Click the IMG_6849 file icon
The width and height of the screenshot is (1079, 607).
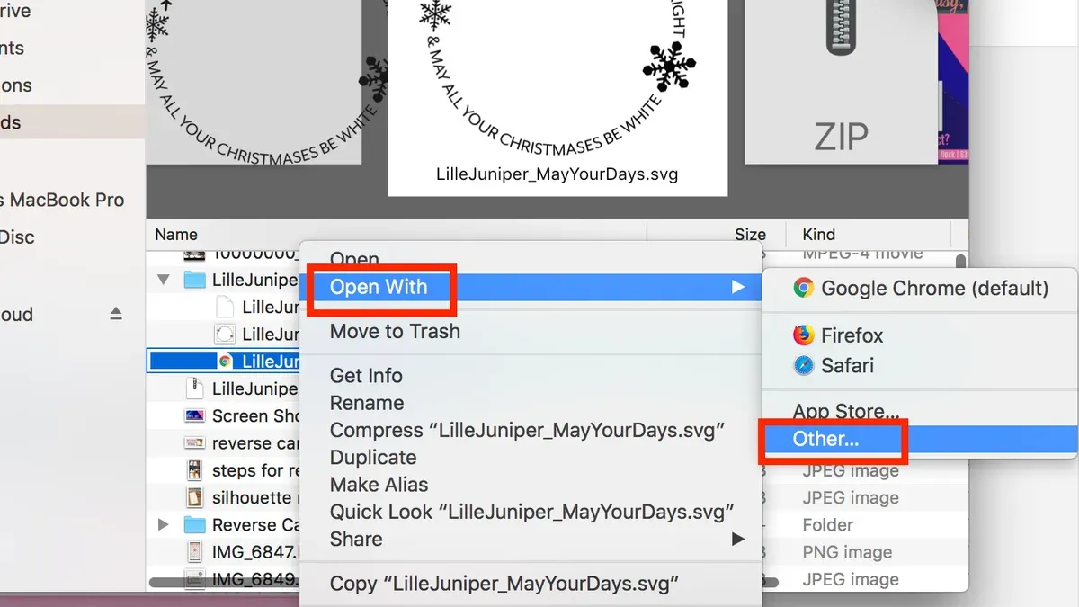pos(194,579)
